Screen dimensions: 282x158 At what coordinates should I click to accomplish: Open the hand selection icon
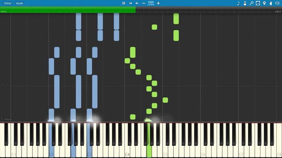(x=271, y=3)
